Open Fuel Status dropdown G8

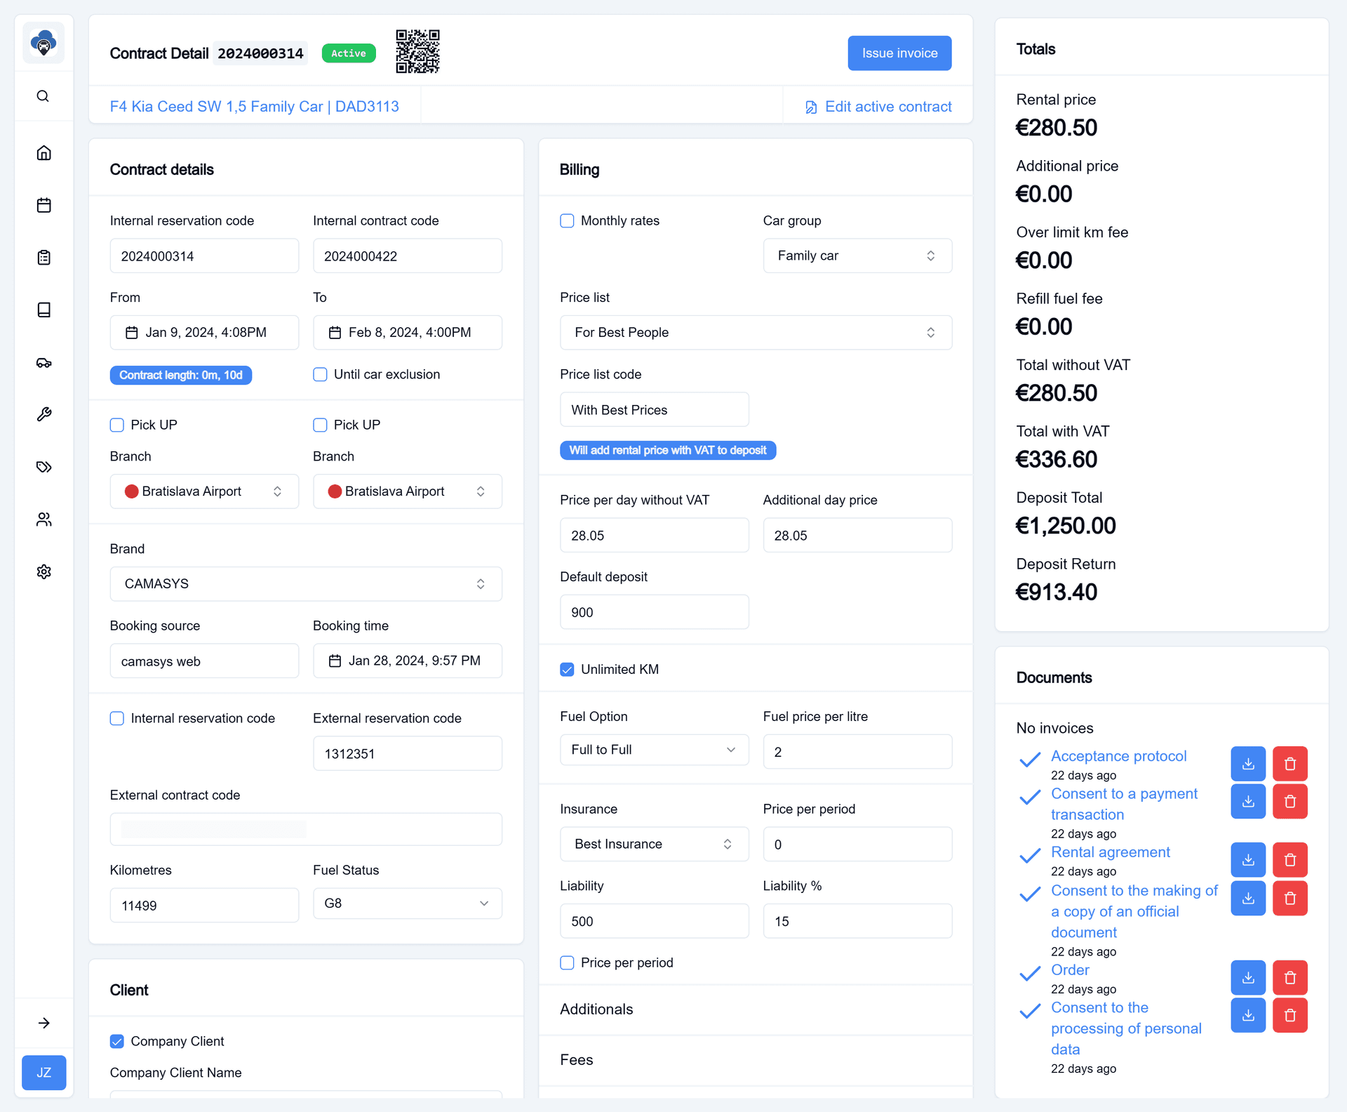click(407, 903)
